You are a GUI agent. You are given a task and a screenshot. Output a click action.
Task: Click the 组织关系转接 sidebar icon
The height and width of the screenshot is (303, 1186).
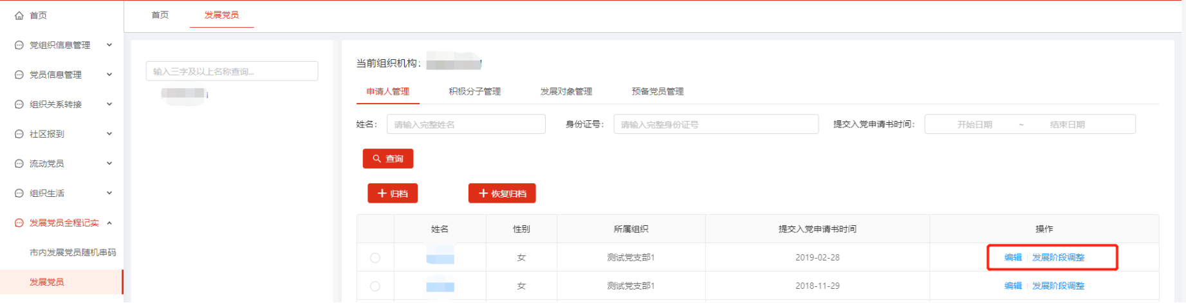coord(19,104)
